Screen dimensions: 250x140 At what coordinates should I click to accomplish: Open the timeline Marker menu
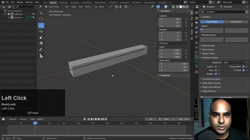click(40, 119)
